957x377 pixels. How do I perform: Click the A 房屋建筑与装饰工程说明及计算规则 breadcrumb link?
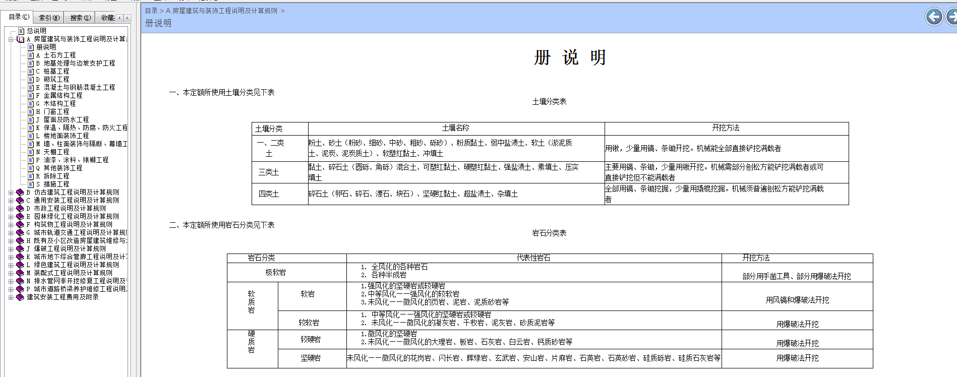point(221,11)
